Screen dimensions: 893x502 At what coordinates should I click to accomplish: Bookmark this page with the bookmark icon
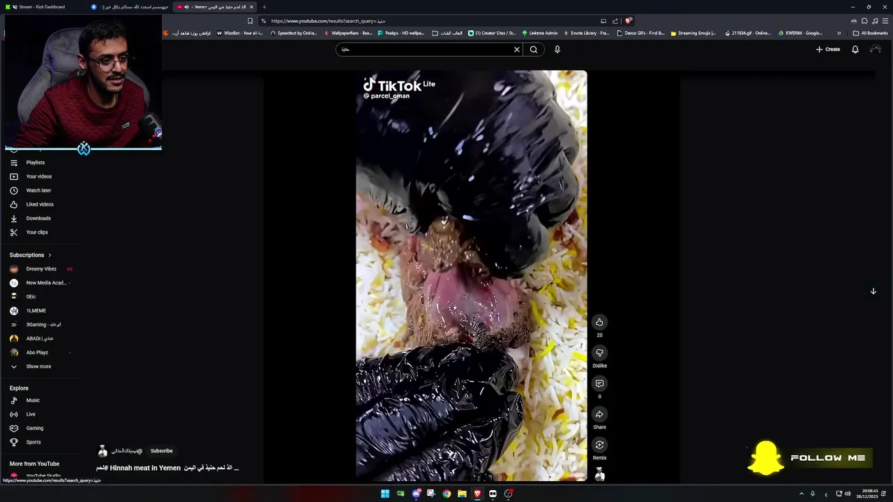click(x=250, y=21)
